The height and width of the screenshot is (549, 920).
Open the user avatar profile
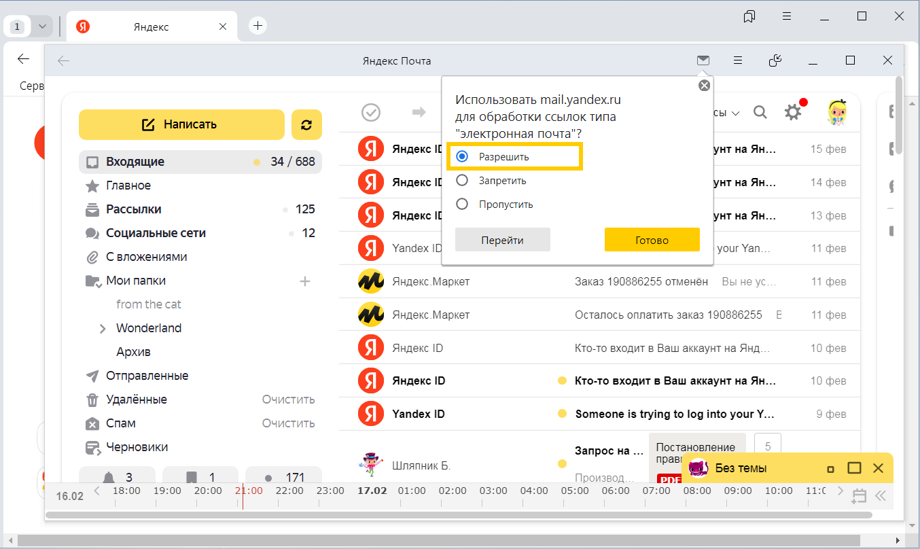click(x=836, y=112)
